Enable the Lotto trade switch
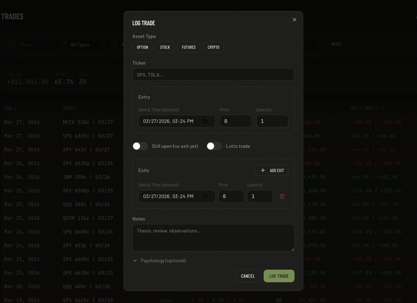This screenshot has width=417, height=303. [x=214, y=146]
